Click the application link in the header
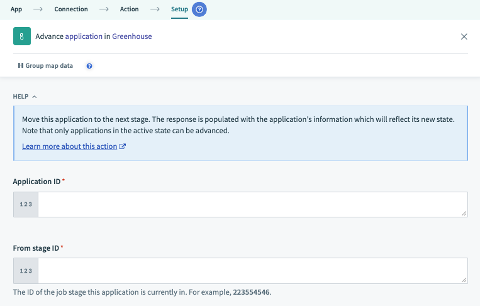The image size is (480, 306). [84, 36]
